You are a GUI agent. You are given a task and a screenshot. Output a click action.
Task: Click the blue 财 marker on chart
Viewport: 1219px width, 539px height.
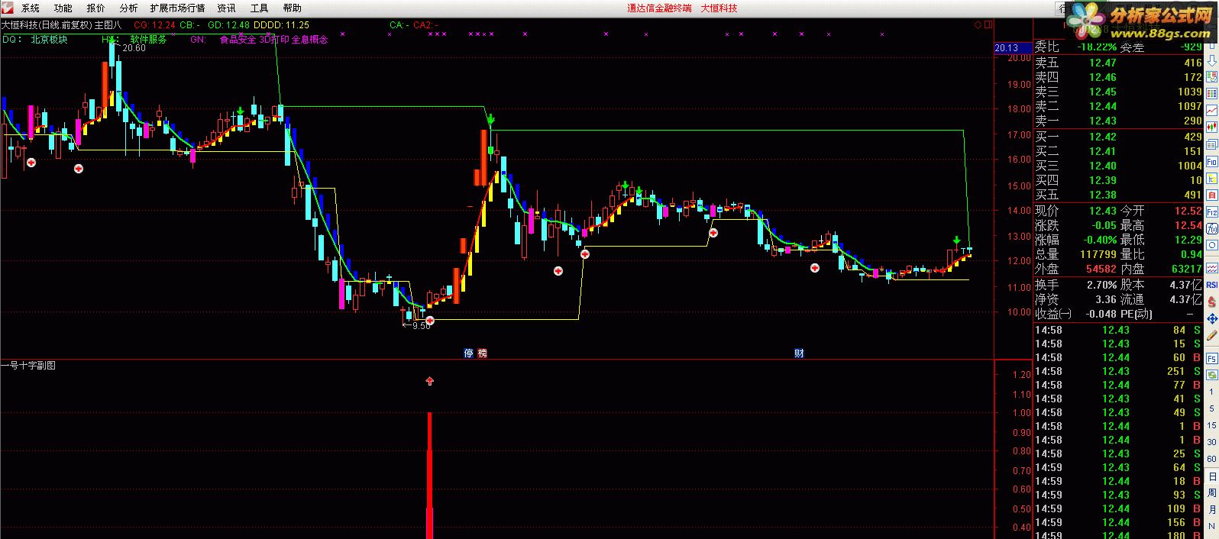[x=799, y=353]
